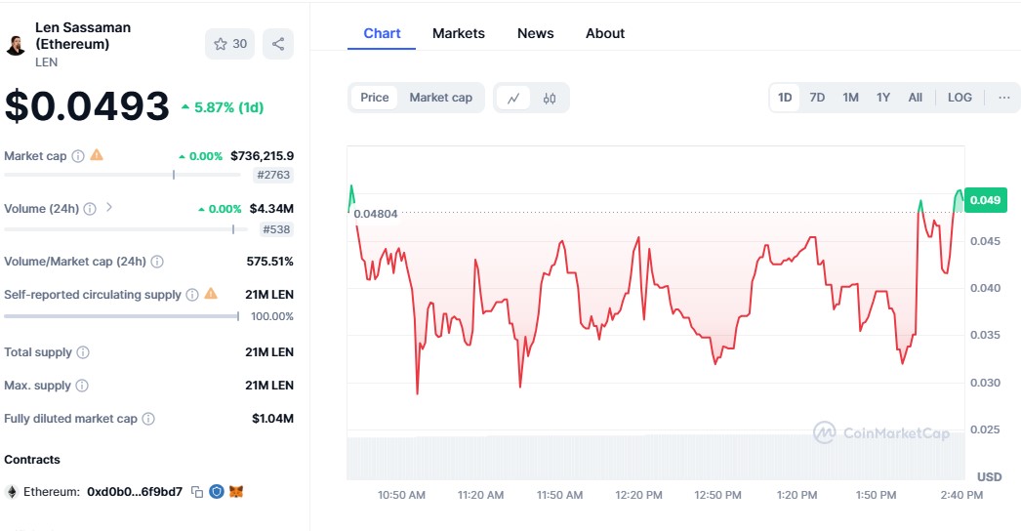Open the Markets tab
1021x531 pixels.
[459, 33]
